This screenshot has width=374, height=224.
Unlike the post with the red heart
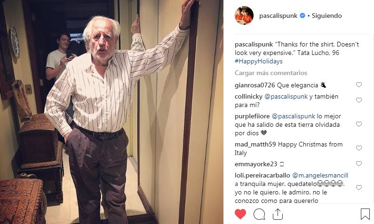coord(240,214)
